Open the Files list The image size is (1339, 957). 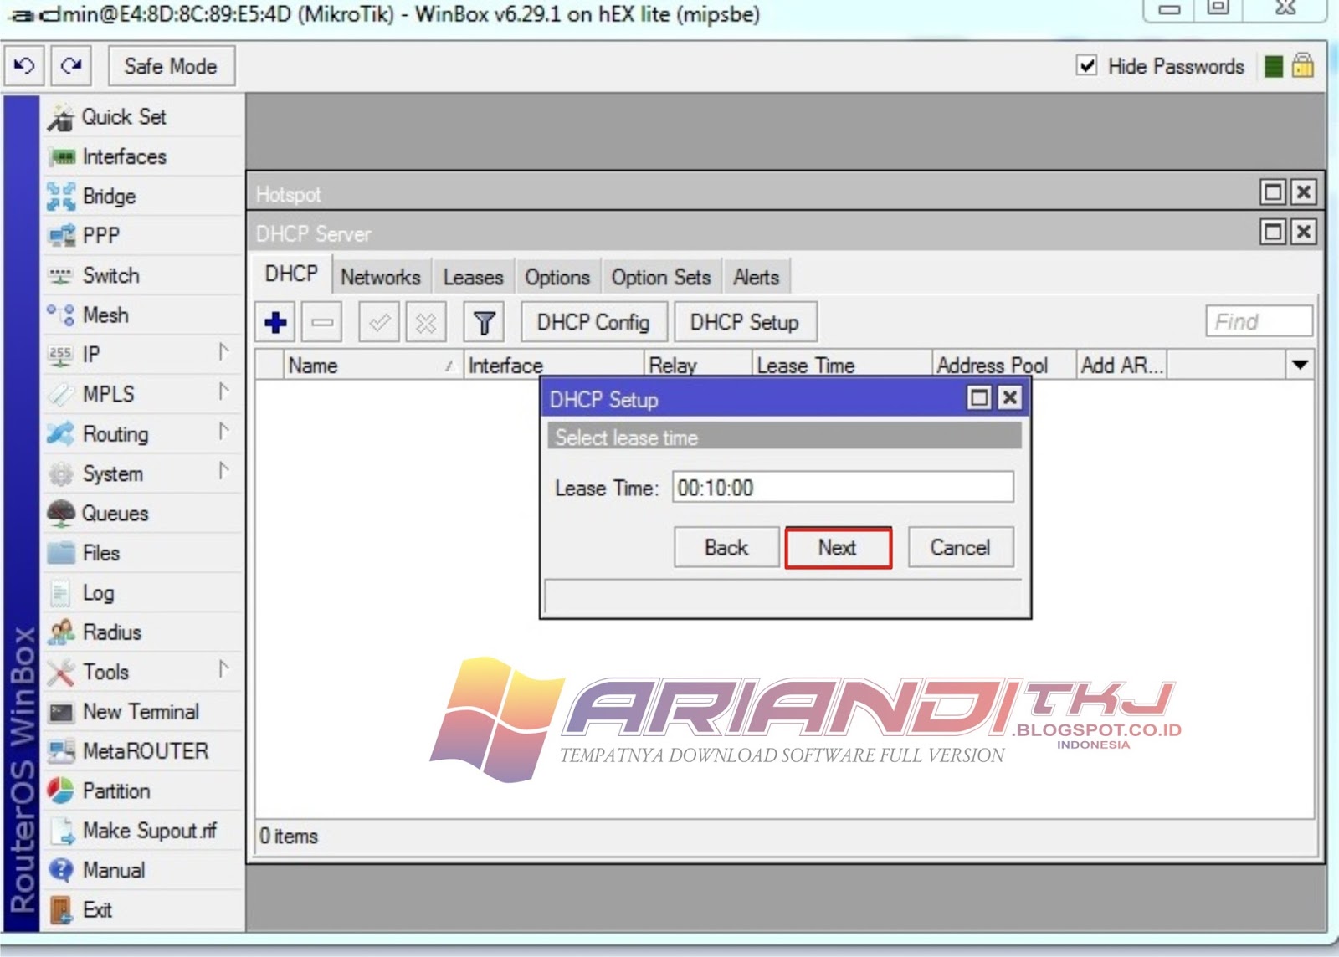click(x=142, y=553)
